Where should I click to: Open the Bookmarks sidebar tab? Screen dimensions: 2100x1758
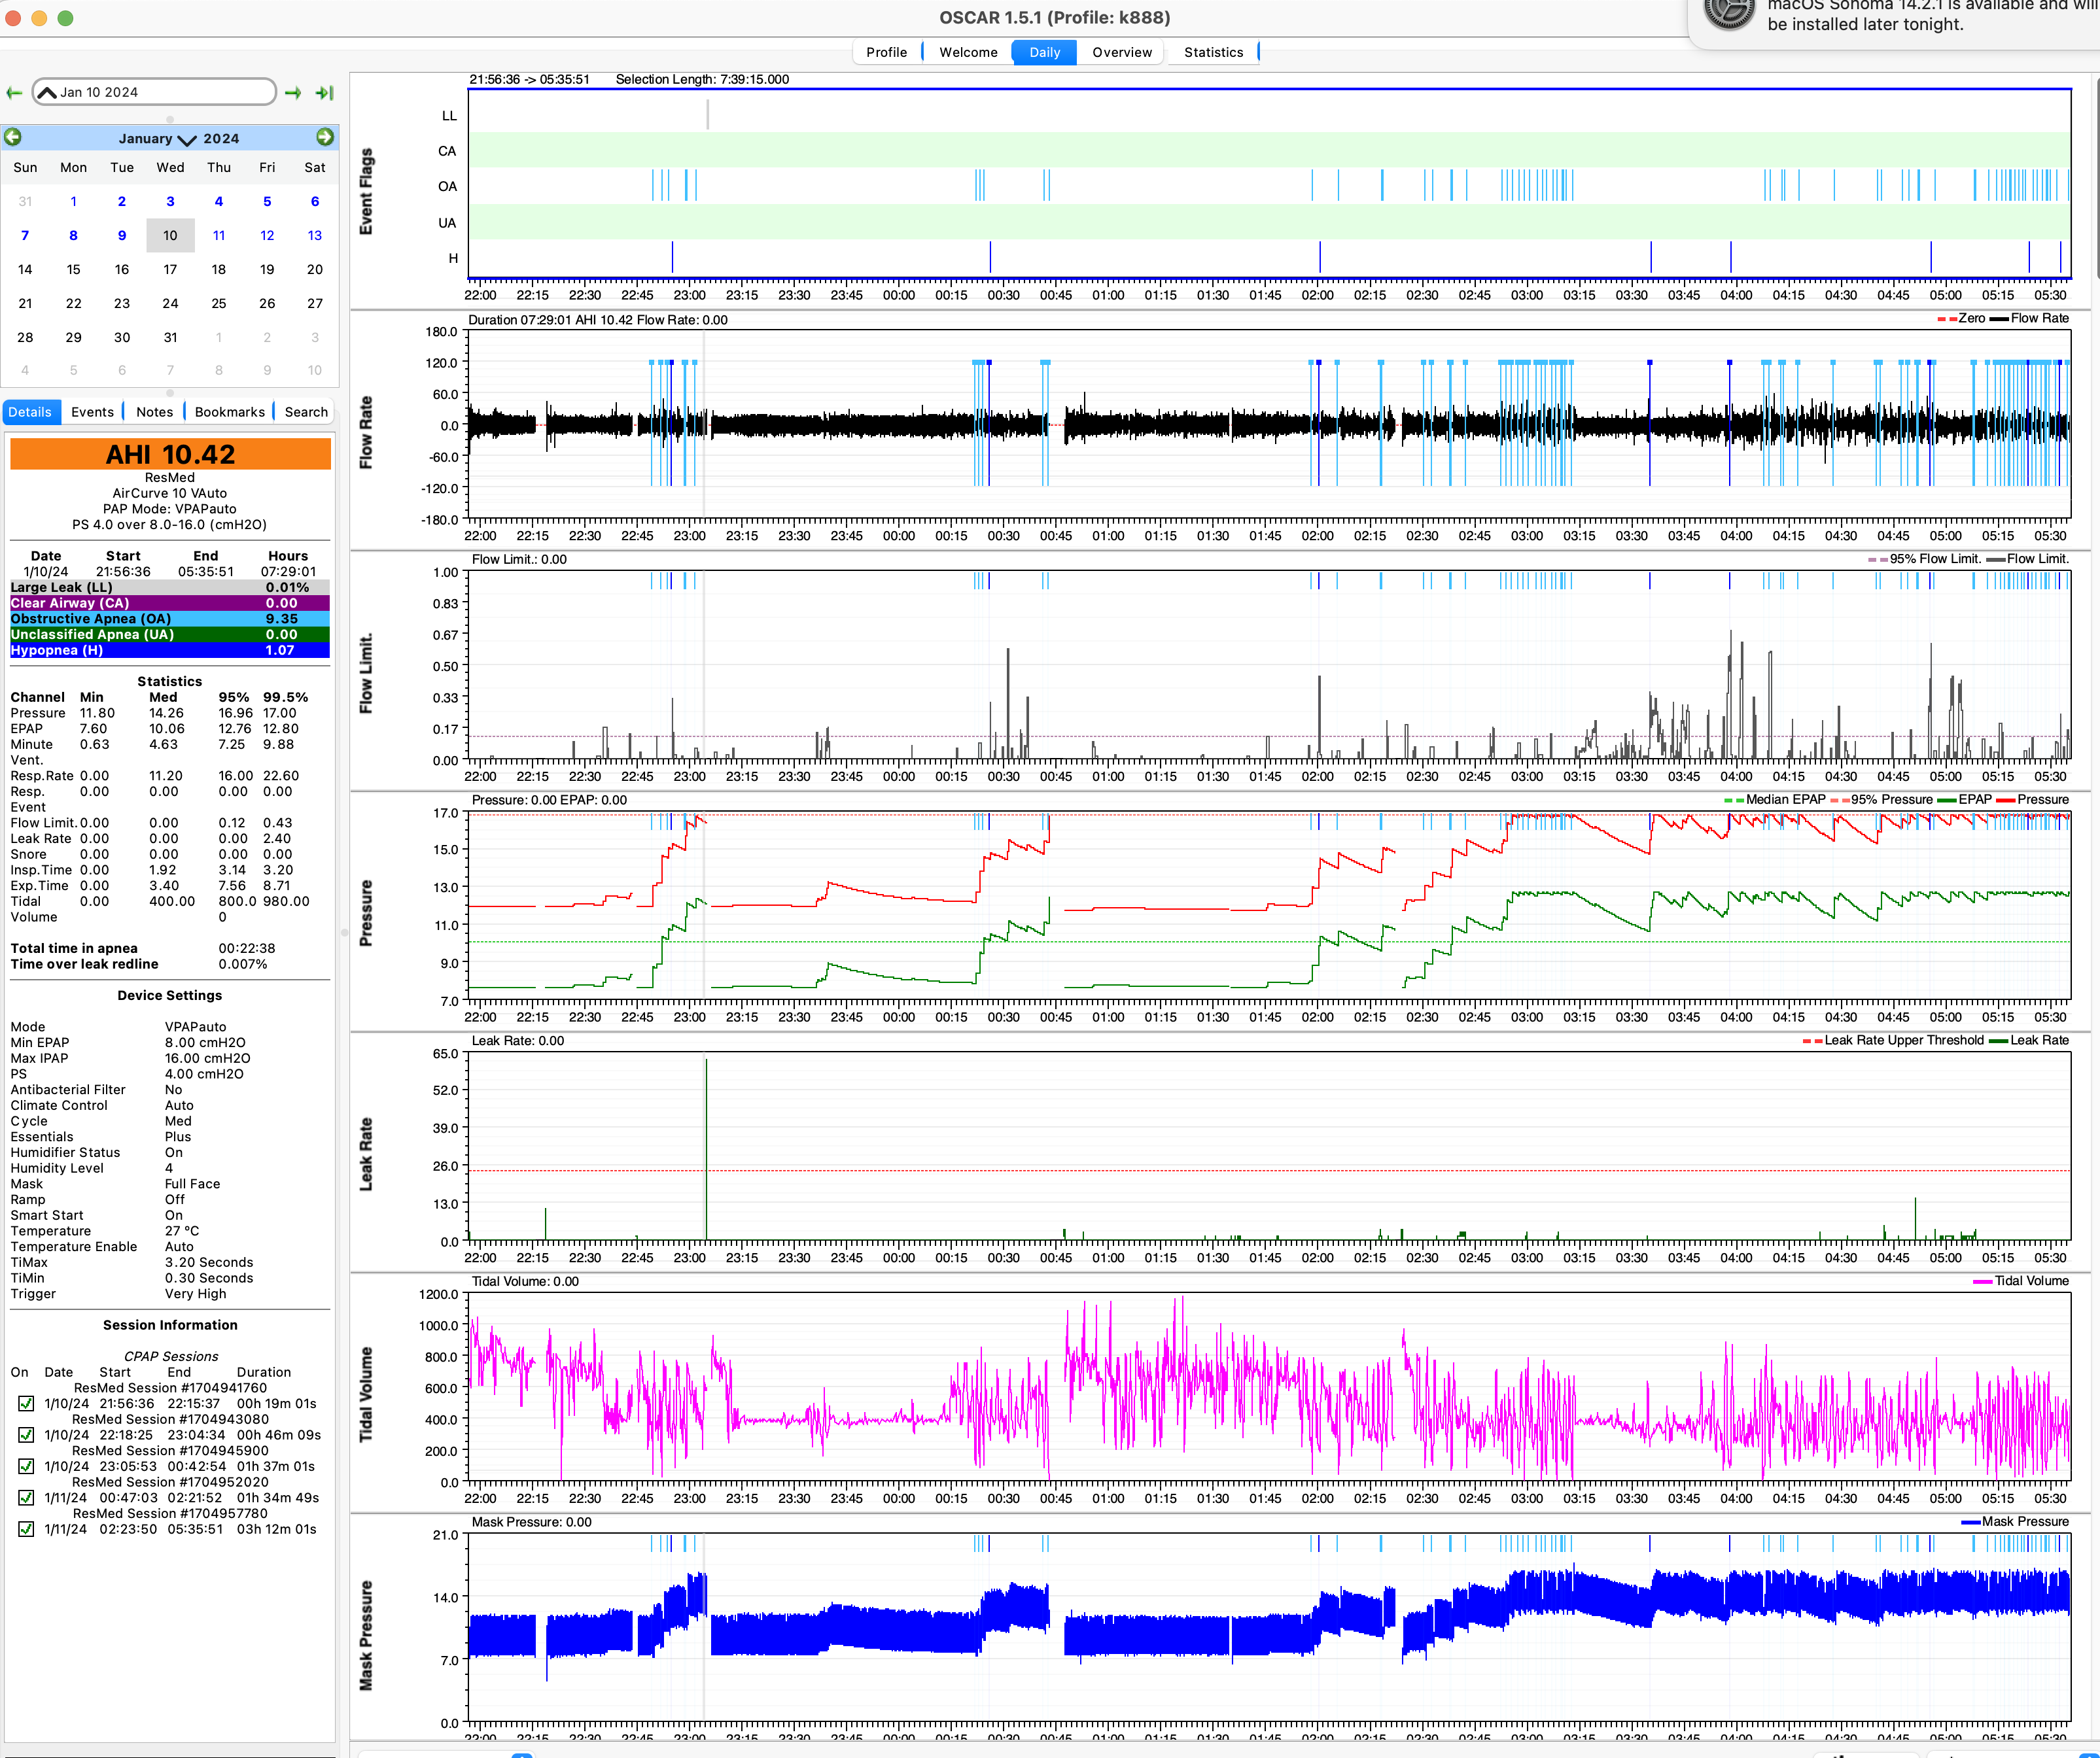[x=230, y=412]
